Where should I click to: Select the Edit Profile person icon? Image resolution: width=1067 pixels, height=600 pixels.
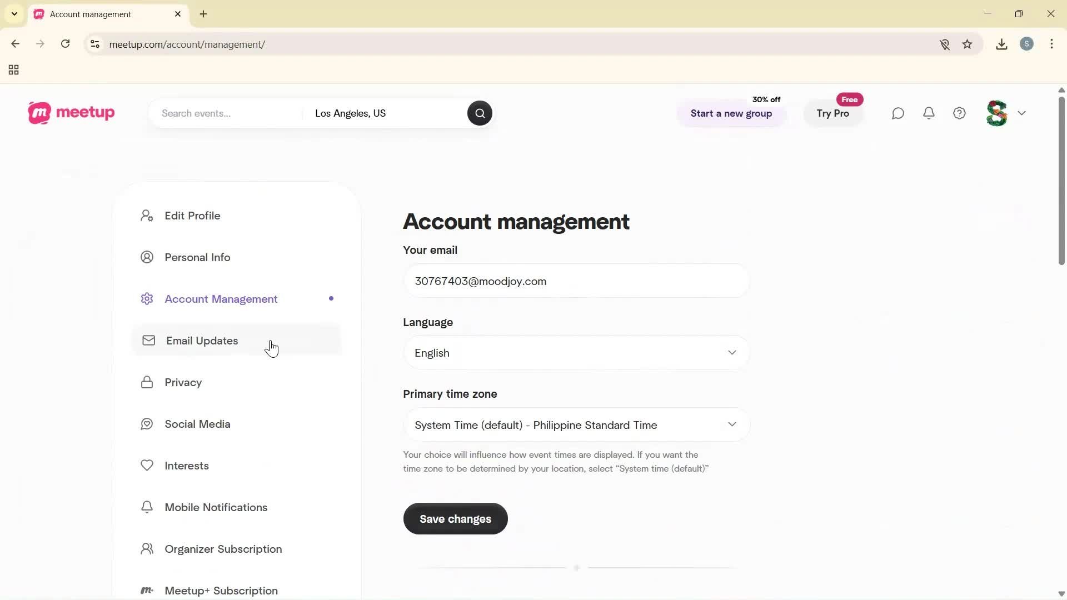146,216
